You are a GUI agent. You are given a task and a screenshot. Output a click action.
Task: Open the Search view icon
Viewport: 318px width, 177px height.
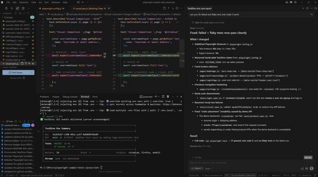pyautogui.click(x=11, y=8)
